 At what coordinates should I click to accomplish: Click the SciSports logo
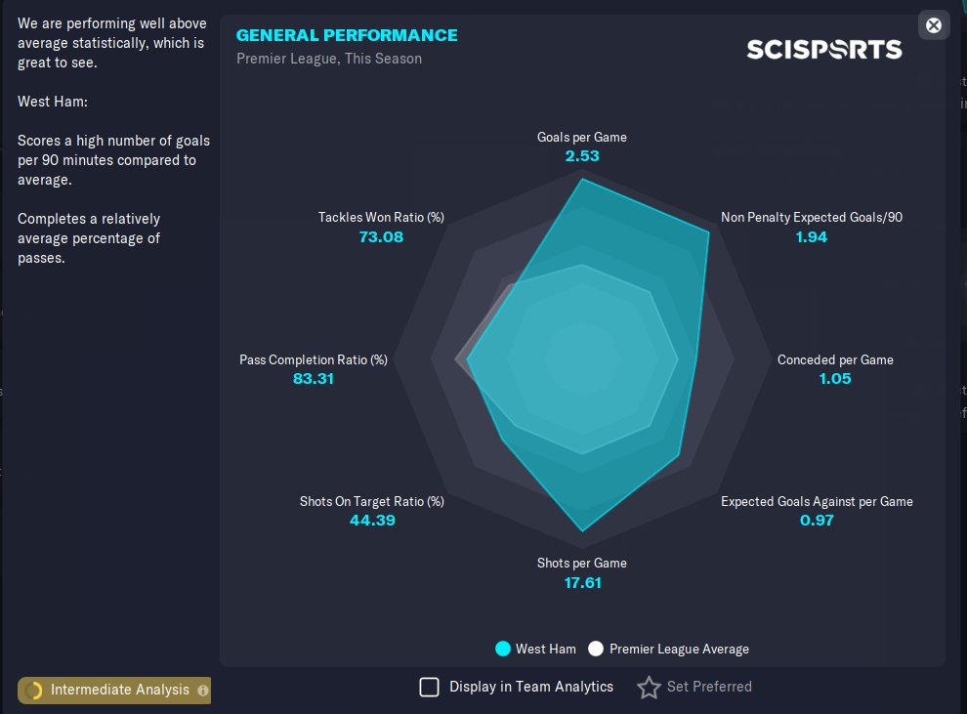[824, 49]
